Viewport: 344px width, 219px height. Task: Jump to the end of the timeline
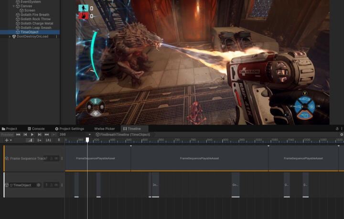46,135
